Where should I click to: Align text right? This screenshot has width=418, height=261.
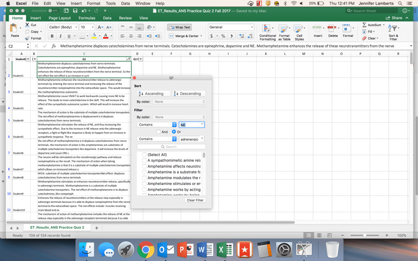(x=139, y=36)
